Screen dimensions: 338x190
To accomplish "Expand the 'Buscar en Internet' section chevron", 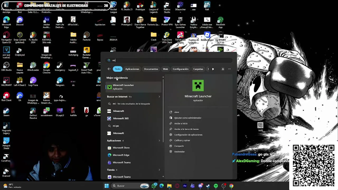I will [x=159, y=97].
